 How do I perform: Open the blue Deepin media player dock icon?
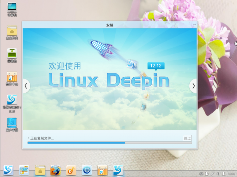coord(87,170)
